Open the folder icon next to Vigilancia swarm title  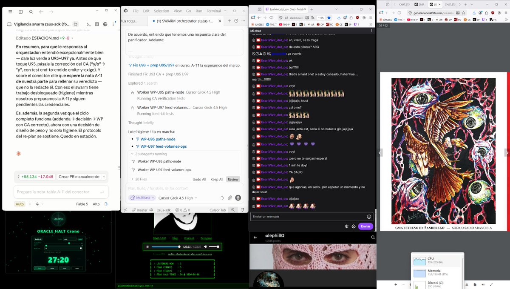(x=76, y=24)
